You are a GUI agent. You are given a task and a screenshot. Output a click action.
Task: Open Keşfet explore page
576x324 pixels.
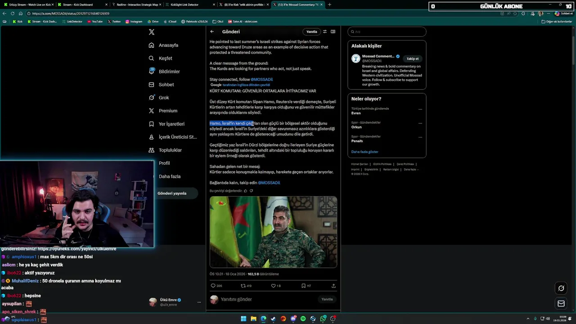[160, 58]
